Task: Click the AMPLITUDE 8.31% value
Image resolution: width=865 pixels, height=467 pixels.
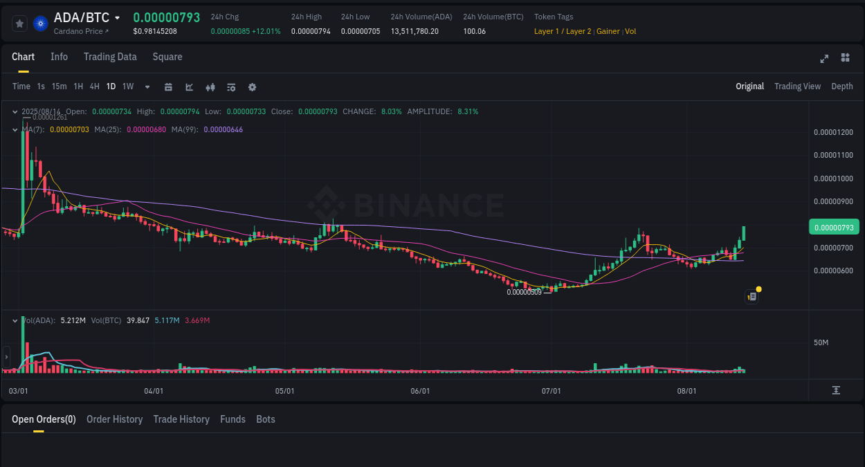Action: coord(468,111)
